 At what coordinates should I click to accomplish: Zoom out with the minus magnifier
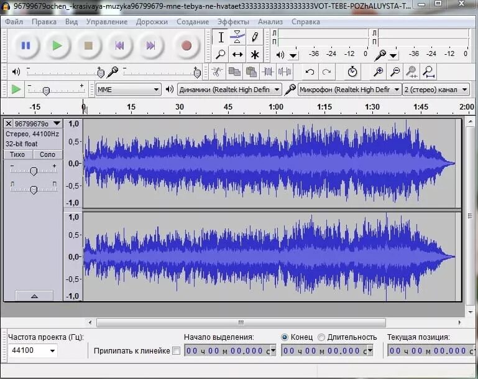(x=395, y=72)
